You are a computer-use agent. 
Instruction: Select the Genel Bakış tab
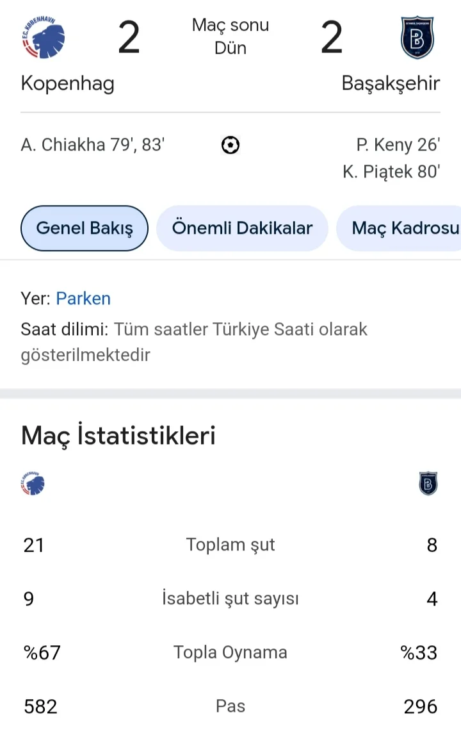pos(85,227)
